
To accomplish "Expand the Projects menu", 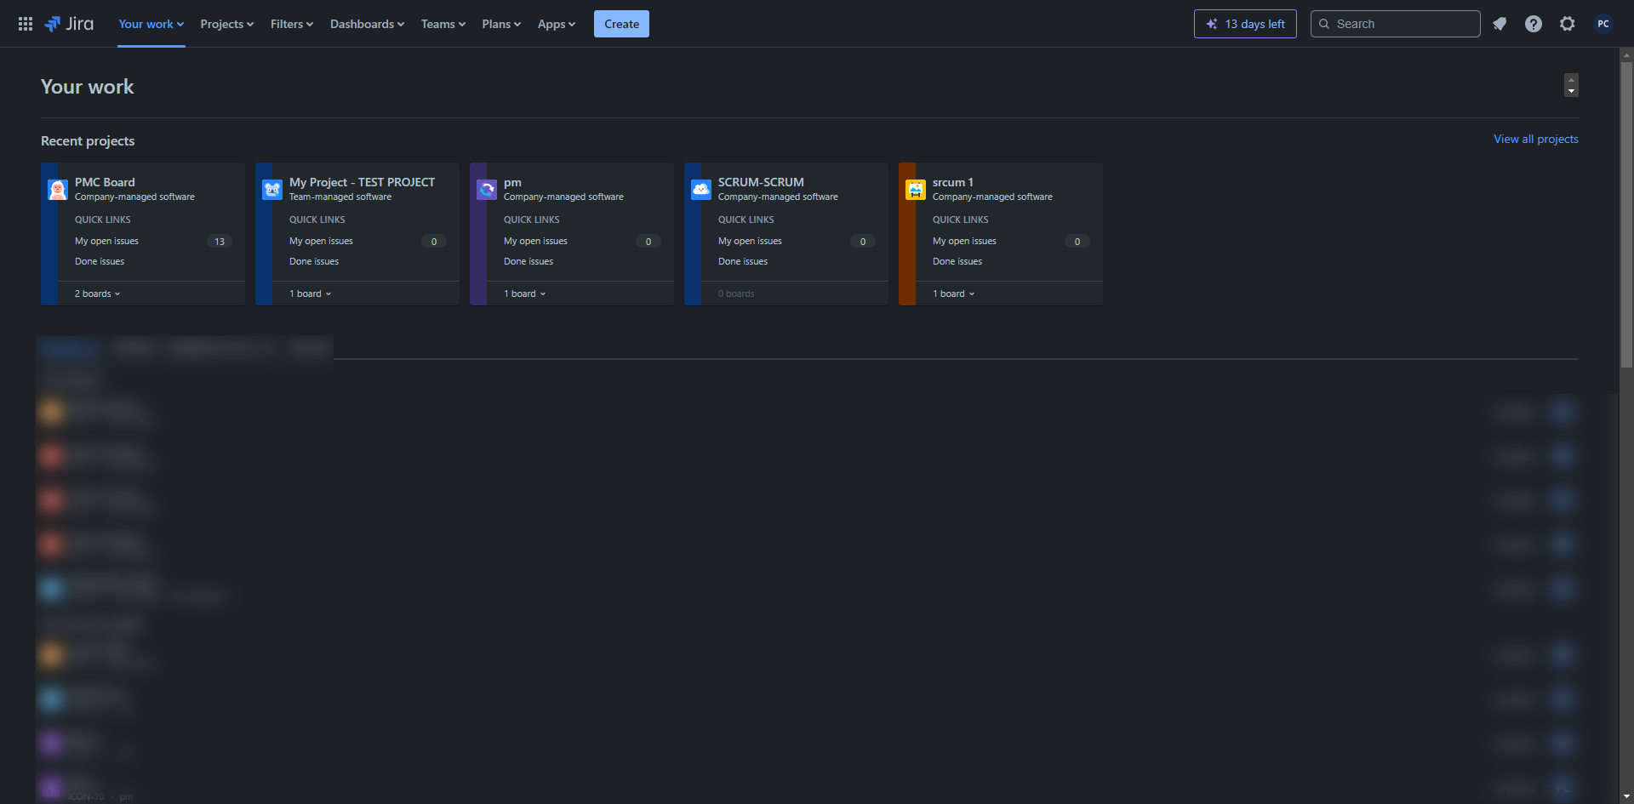I will point(227,24).
